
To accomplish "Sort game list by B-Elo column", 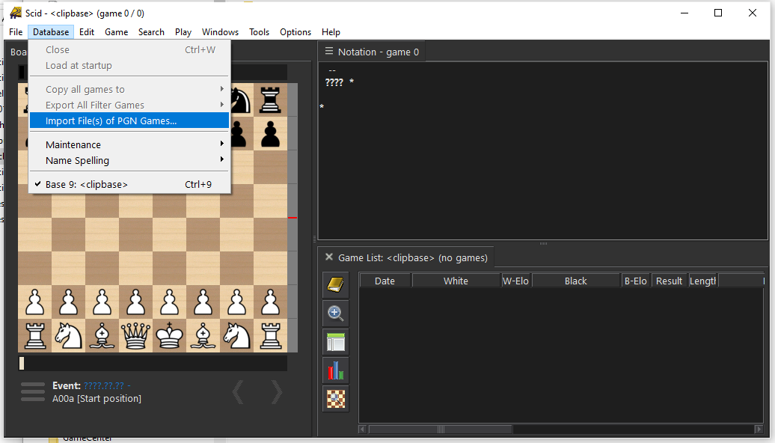I will [636, 281].
